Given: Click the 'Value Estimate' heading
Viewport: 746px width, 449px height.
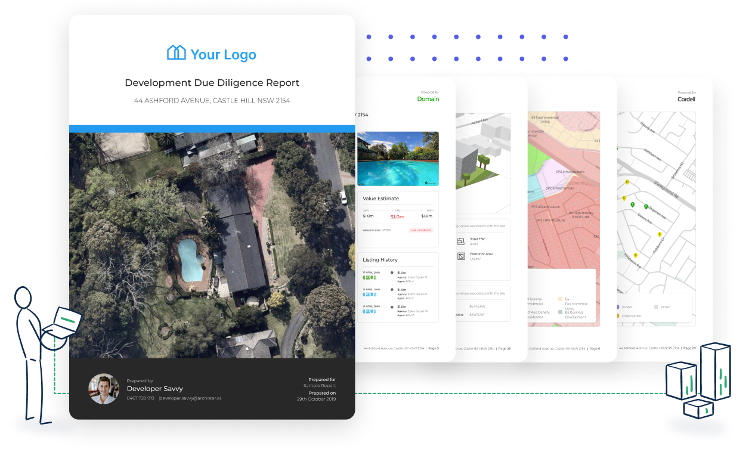Looking at the screenshot, I should 381,199.
